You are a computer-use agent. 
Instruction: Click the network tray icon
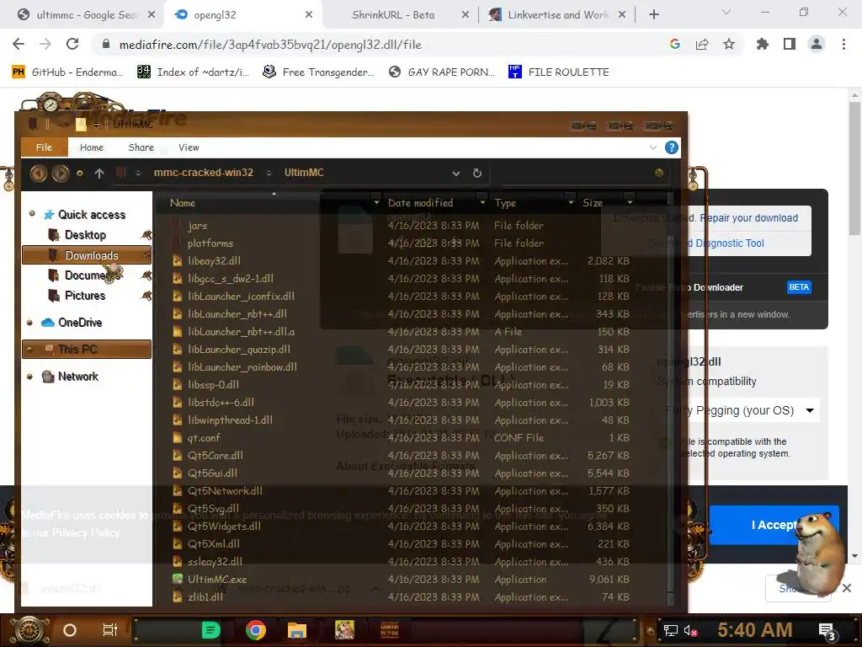pyautogui.click(x=670, y=630)
